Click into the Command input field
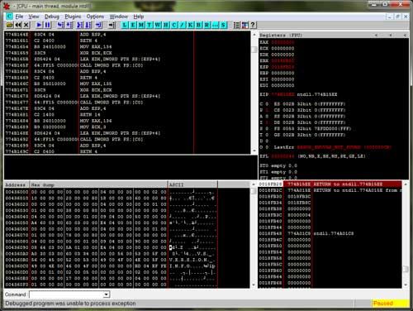The height and width of the screenshot is (311, 413). coord(66,294)
